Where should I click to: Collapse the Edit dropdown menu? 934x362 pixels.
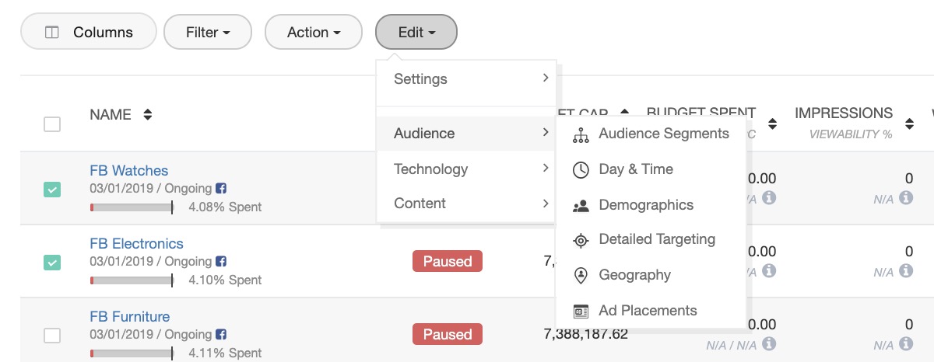pyautogui.click(x=416, y=33)
